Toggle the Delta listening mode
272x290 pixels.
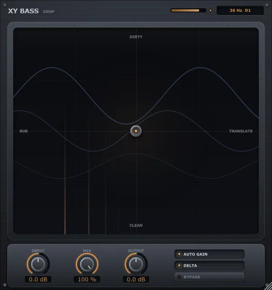[209, 266]
